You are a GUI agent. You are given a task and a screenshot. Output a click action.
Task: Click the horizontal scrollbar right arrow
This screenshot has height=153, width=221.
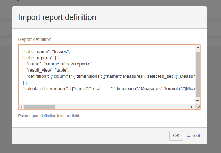pyautogui.click(x=192, y=107)
